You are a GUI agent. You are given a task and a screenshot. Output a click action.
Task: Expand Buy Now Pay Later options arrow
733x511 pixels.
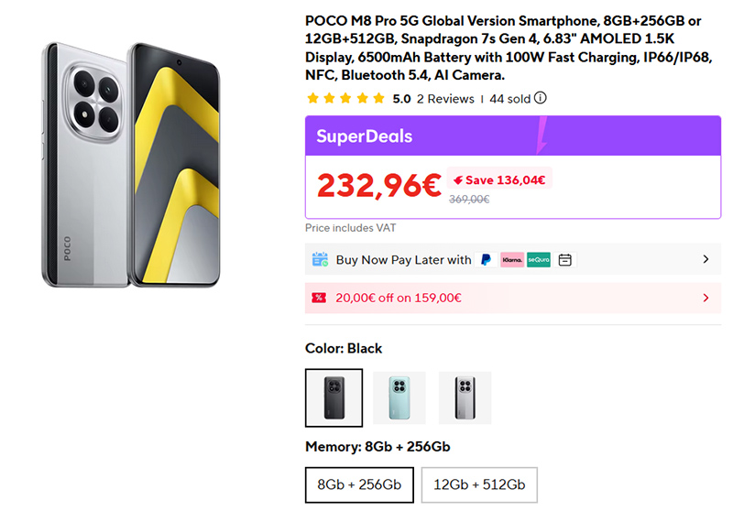click(x=706, y=260)
